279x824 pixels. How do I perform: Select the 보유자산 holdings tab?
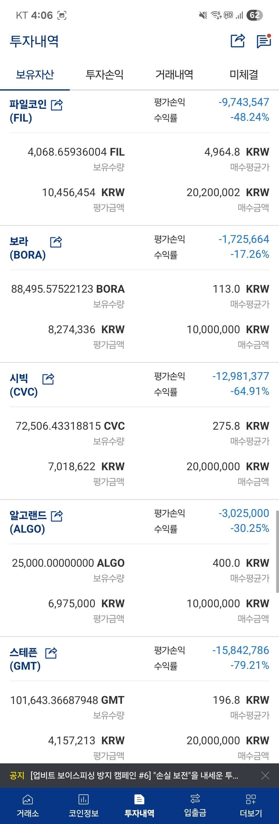tap(35, 75)
